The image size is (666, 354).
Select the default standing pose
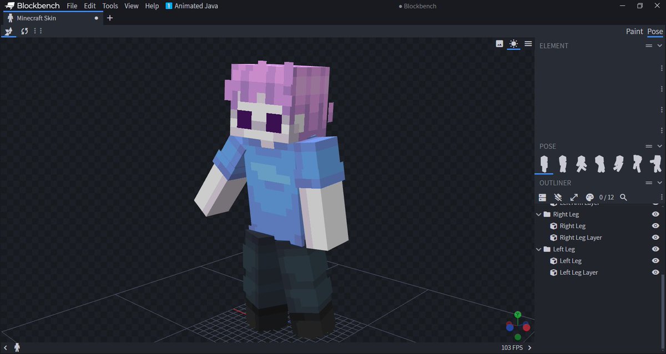tap(544, 163)
